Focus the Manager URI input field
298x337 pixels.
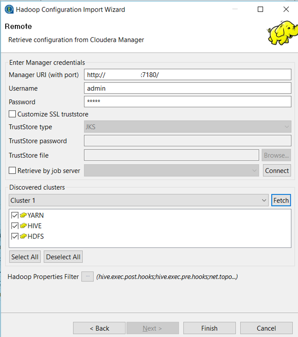point(188,75)
